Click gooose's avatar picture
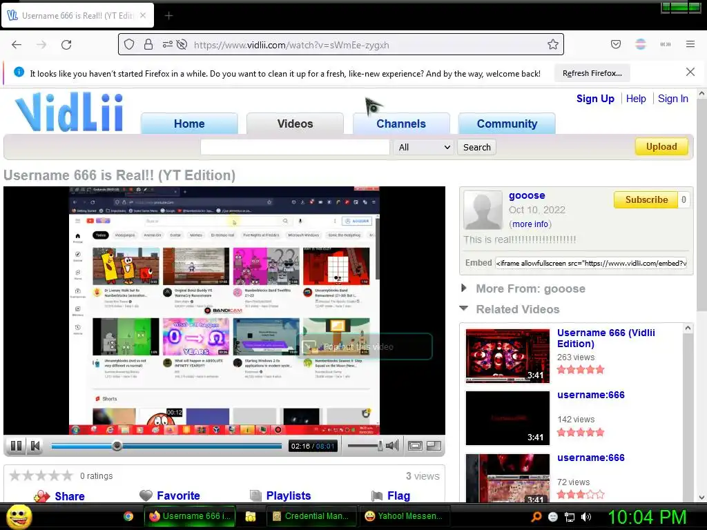Image resolution: width=707 pixels, height=530 pixels. coord(483,210)
